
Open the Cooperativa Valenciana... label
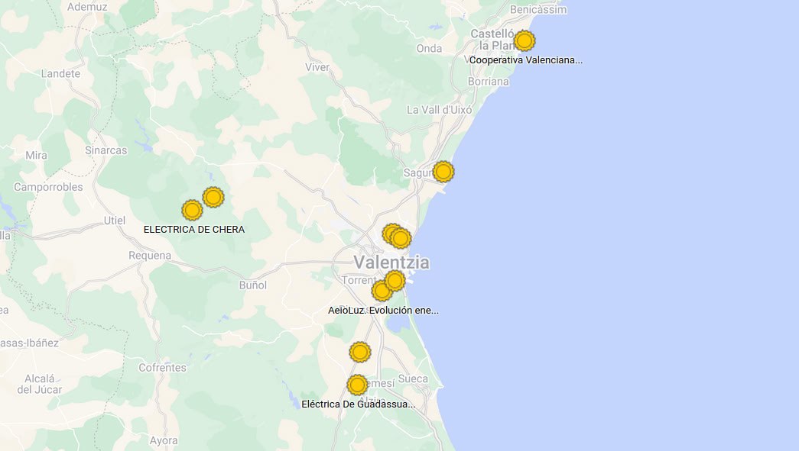coord(526,60)
